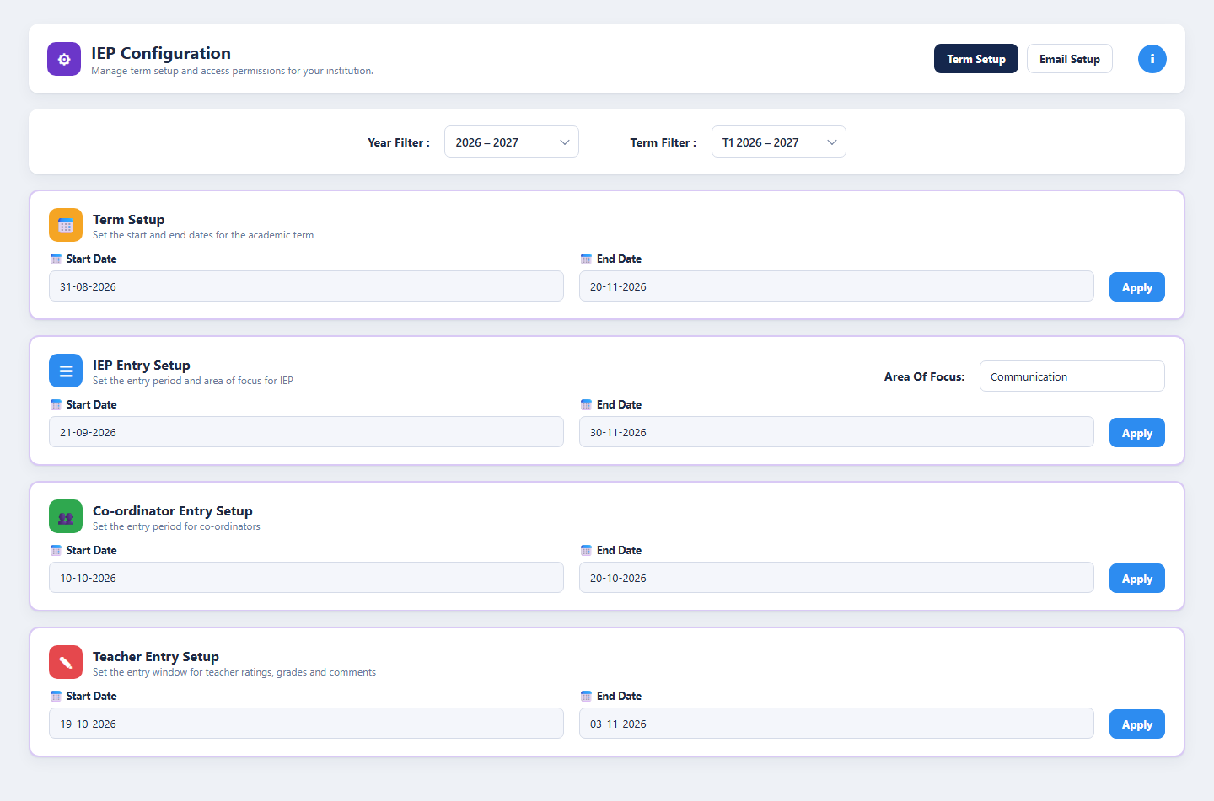This screenshot has width=1214, height=801.
Task: Open the blue info icon button
Action: pyautogui.click(x=1152, y=59)
